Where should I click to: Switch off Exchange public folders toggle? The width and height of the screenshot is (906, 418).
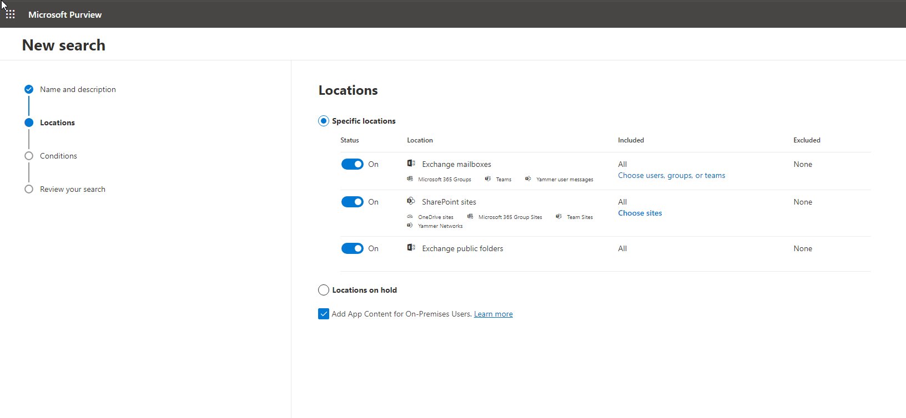coord(353,248)
